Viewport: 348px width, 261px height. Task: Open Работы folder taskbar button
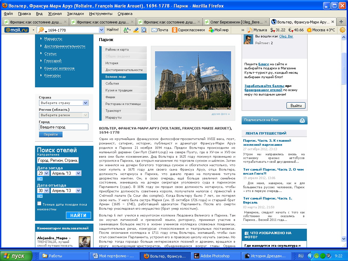(64, 256)
